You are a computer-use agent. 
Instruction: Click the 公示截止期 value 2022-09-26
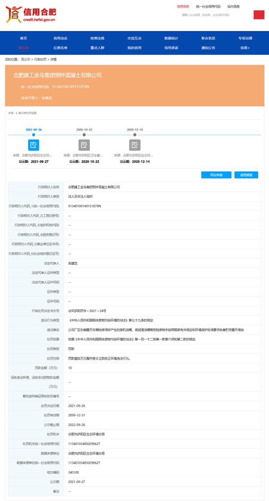point(77,425)
